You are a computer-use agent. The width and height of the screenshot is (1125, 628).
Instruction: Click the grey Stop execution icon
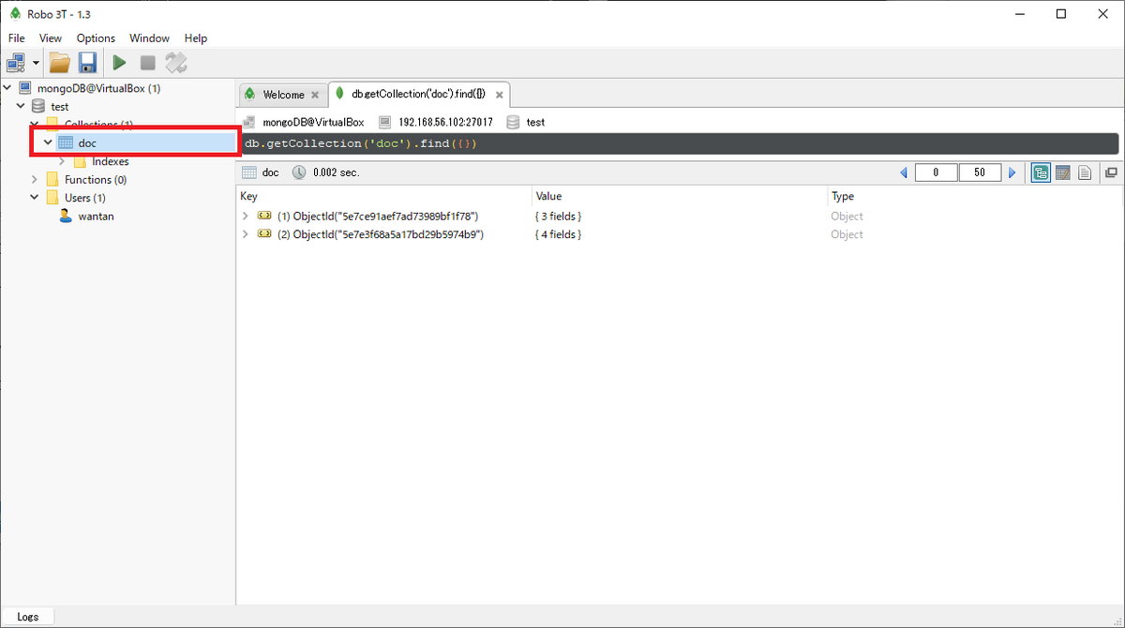[x=147, y=63]
